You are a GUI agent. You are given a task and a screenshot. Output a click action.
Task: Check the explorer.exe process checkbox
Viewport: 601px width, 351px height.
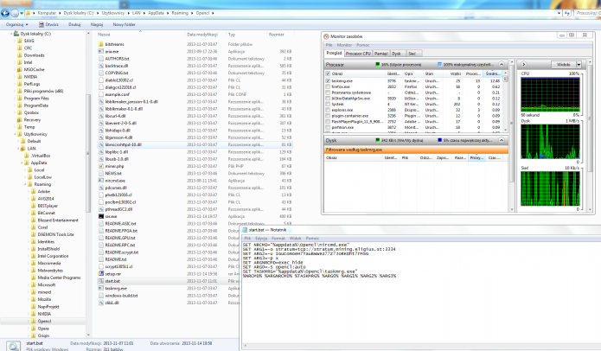(328, 110)
